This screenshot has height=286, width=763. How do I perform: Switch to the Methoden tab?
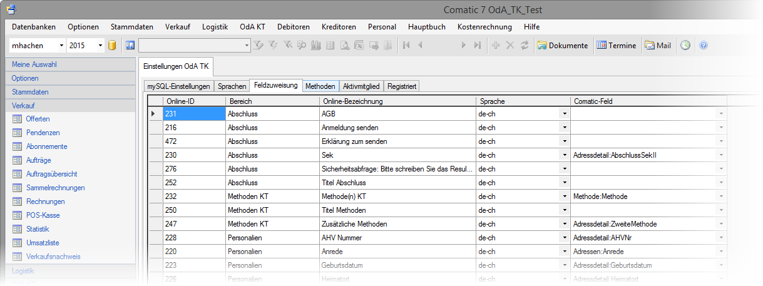(x=320, y=86)
